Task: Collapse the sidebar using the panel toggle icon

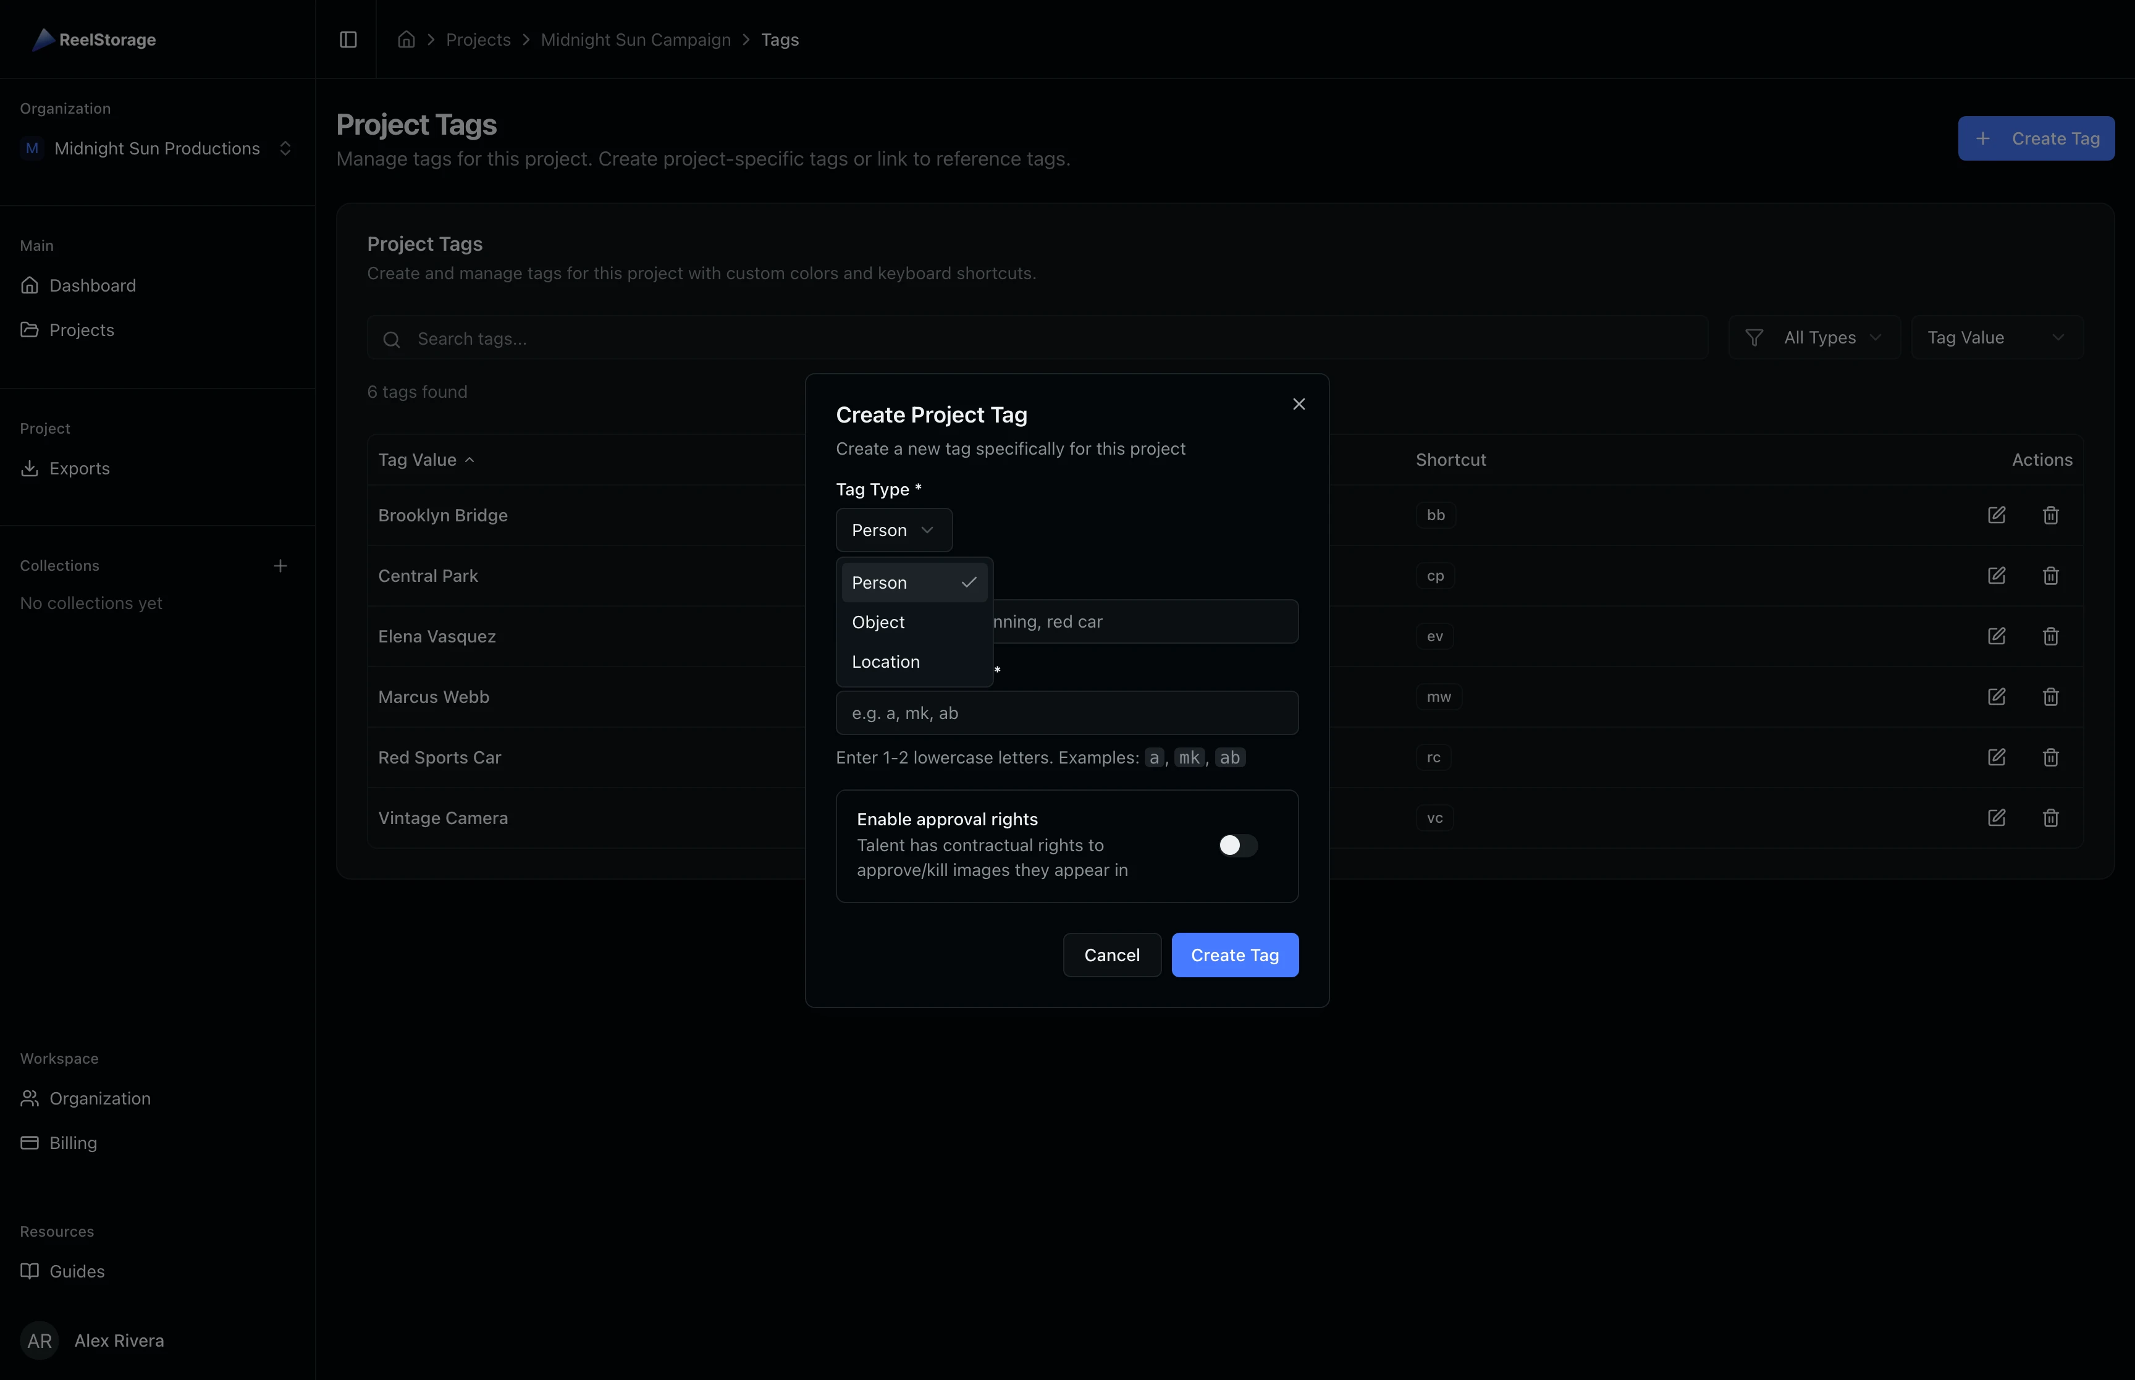Action: click(348, 40)
